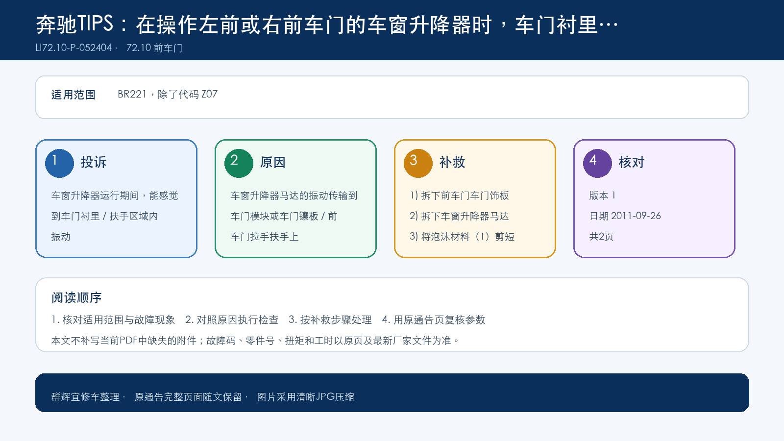Click the footer text 群辉宜修车整理

coord(85,397)
